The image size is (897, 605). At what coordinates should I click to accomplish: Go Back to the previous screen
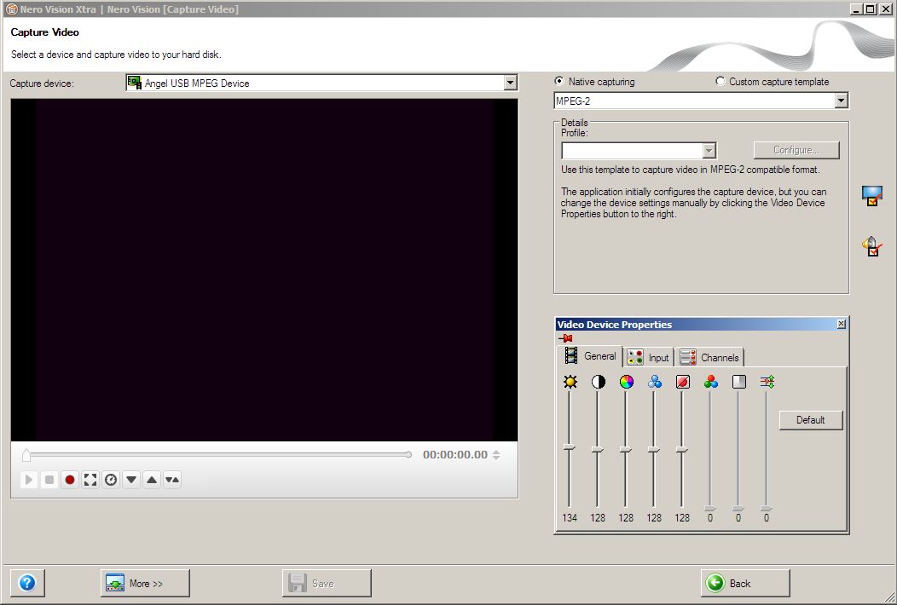[x=745, y=583]
